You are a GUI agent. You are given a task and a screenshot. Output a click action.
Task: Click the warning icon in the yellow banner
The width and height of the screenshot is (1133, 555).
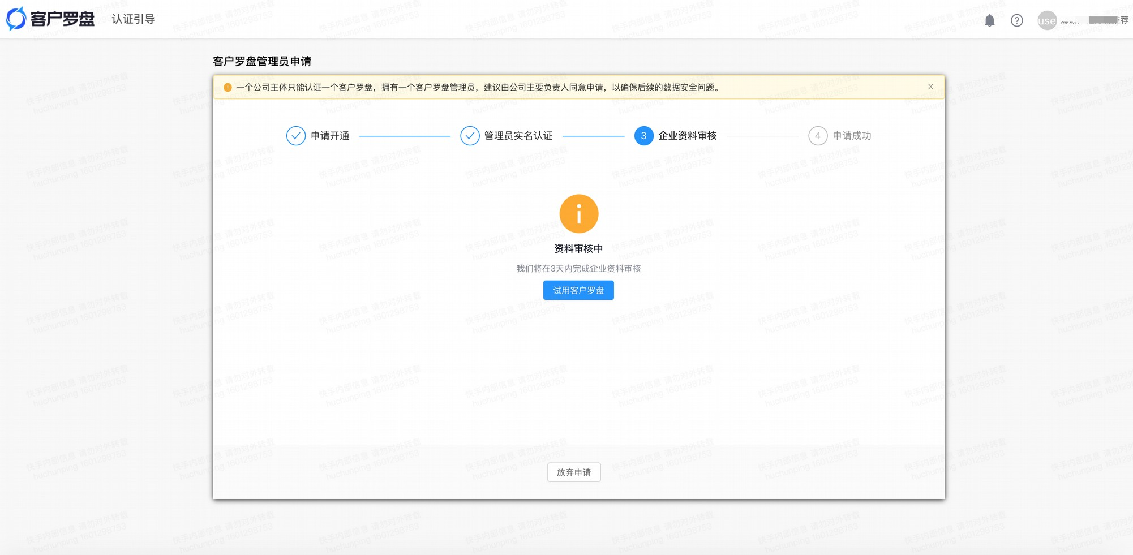click(228, 87)
